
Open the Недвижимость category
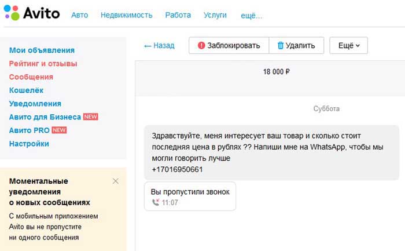tap(127, 15)
